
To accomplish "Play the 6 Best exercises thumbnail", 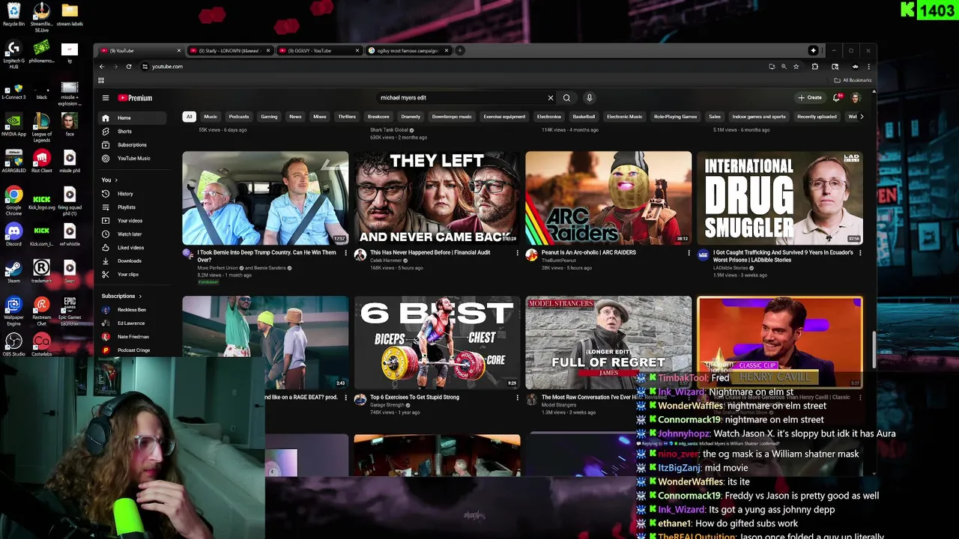I will [437, 343].
